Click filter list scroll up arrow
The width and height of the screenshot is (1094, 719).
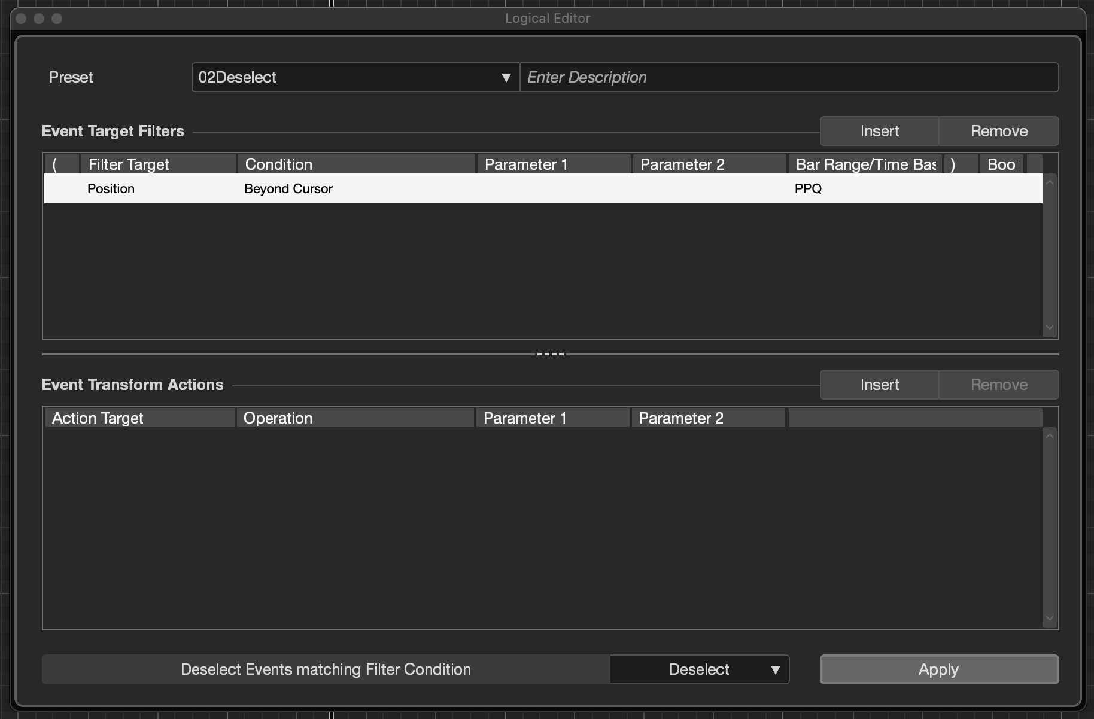[x=1050, y=182]
